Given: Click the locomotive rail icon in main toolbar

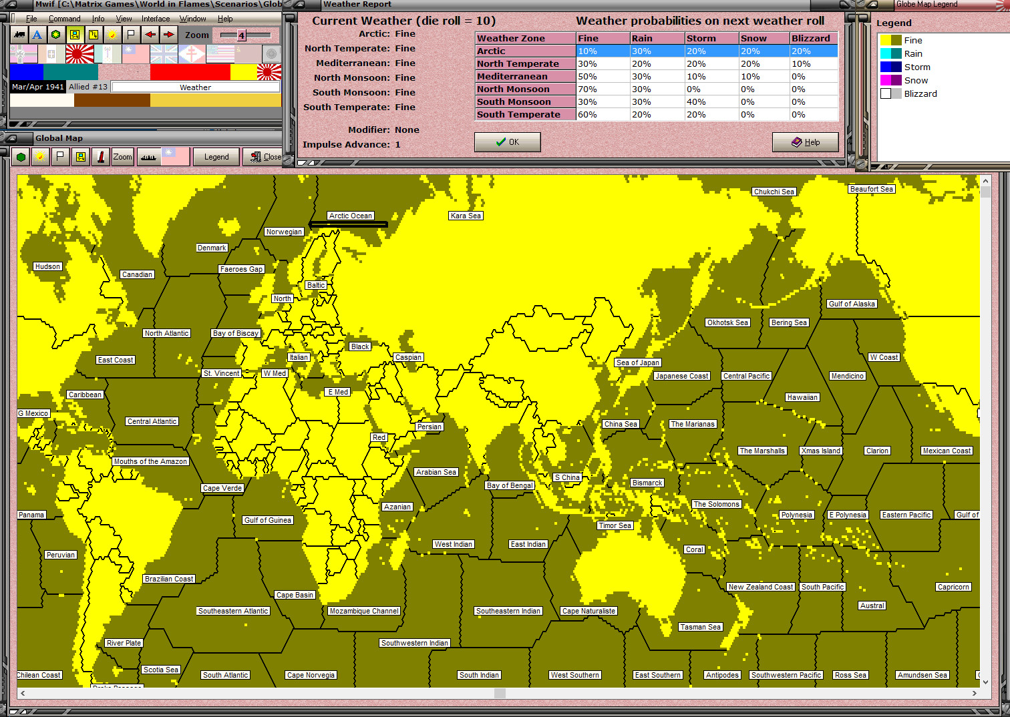Looking at the screenshot, I should (x=19, y=35).
